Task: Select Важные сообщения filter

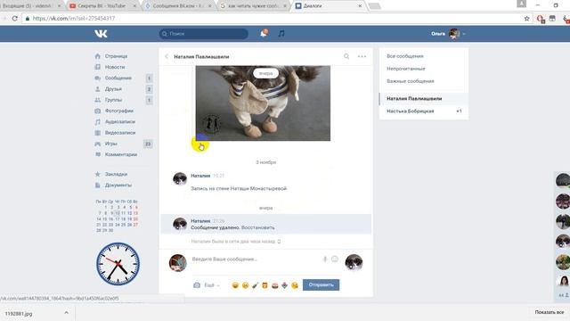Action: click(411, 81)
